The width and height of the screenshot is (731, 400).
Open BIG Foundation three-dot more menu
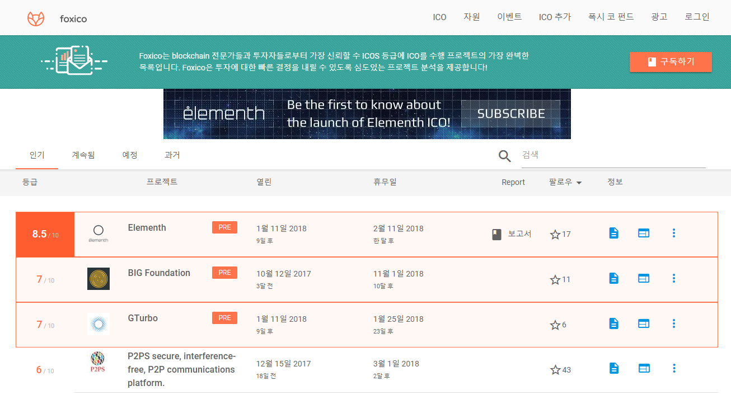[x=674, y=279]
